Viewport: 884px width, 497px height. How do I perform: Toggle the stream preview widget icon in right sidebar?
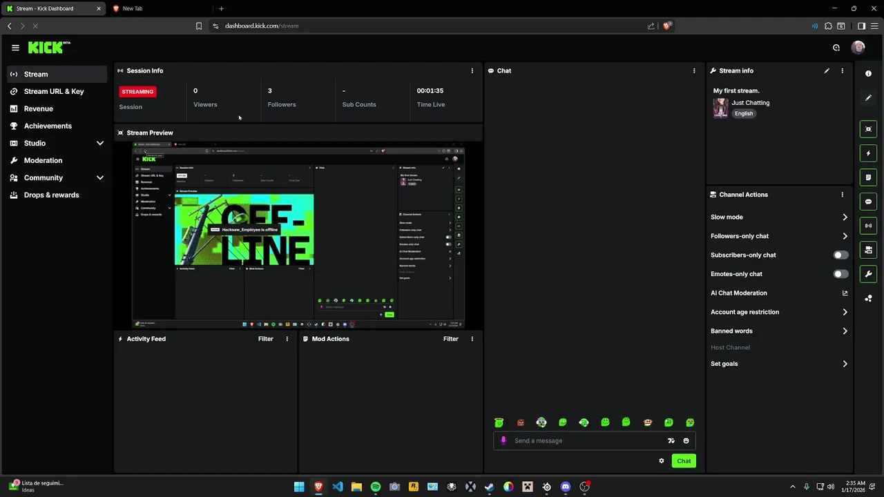[869, 129]
